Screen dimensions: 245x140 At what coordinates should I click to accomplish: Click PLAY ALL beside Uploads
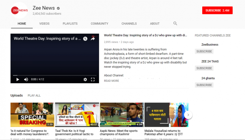[34, 96]
